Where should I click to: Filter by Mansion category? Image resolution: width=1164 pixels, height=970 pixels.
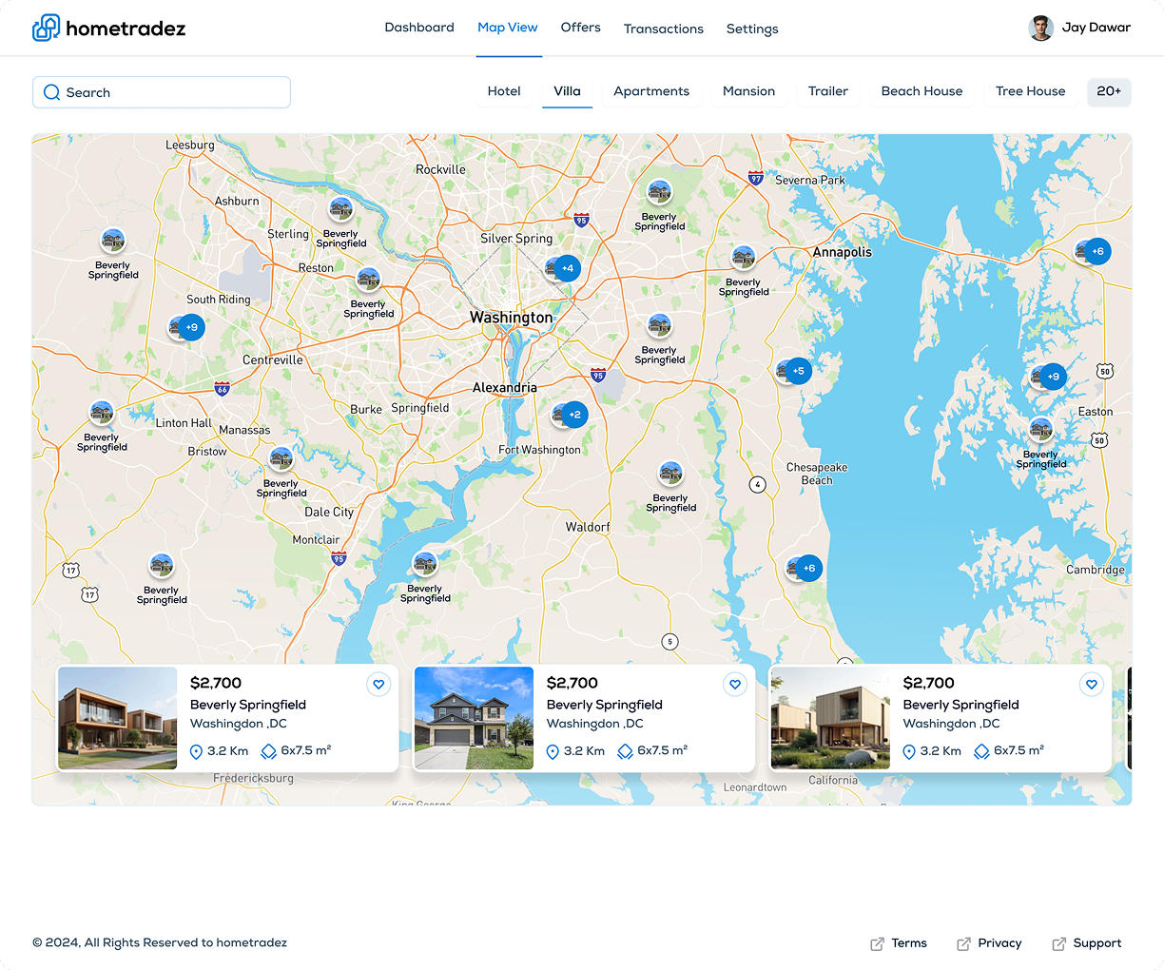click(x=748, y=91)
